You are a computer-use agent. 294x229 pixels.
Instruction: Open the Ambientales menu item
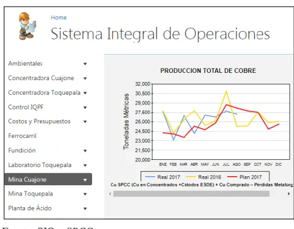[x=25, y=64]
